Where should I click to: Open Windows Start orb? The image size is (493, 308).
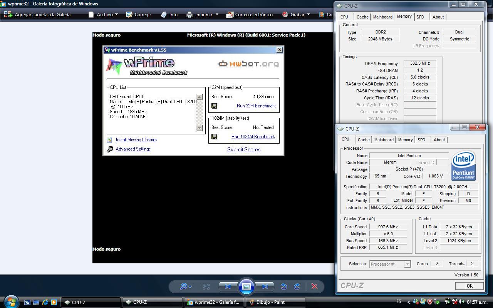click(x=11, y=301)
